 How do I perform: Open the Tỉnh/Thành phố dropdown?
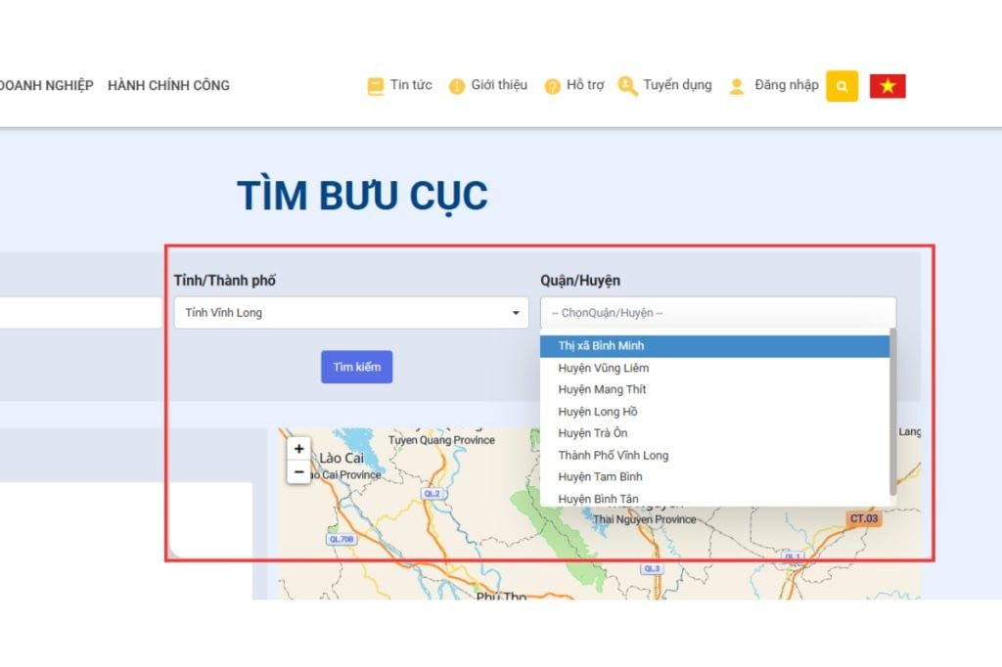(351, 313)
